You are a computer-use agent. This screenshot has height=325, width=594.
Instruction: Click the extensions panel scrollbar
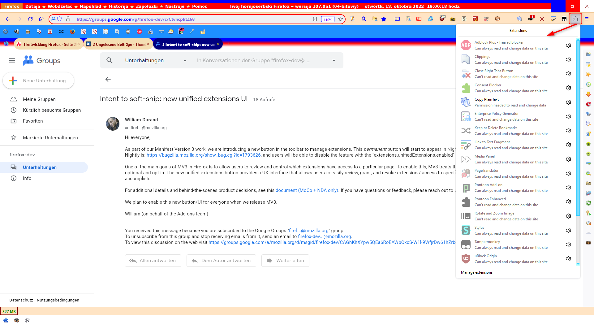(x=578, y=127)
